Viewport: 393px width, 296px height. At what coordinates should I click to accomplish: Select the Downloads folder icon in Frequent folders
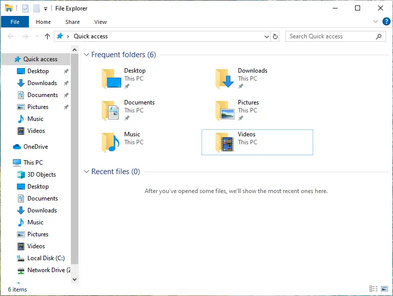click(224, 79)
